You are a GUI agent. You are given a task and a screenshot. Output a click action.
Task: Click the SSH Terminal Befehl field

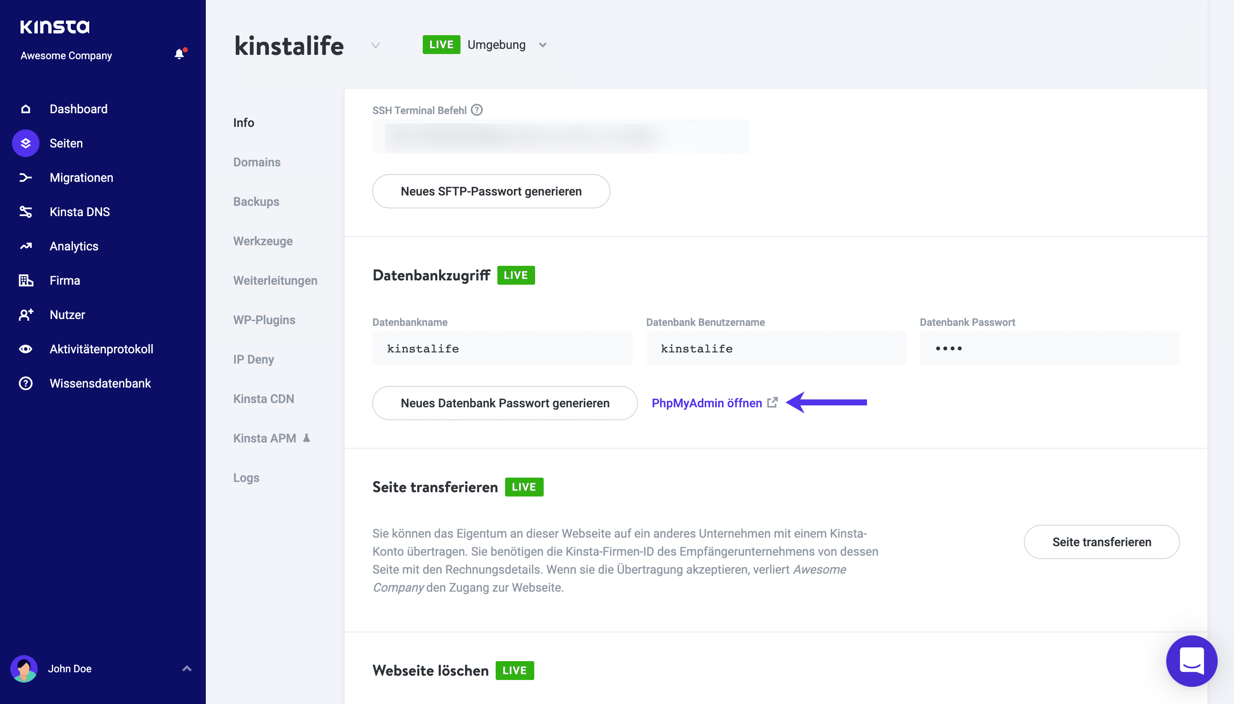coord(560,136)
